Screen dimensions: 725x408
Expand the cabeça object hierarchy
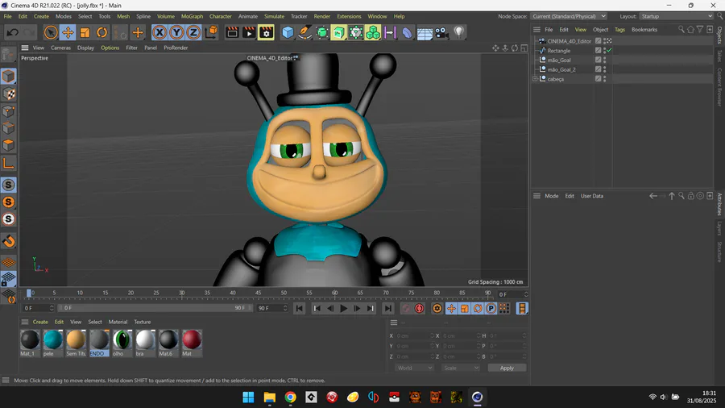[x=535, y=79]
